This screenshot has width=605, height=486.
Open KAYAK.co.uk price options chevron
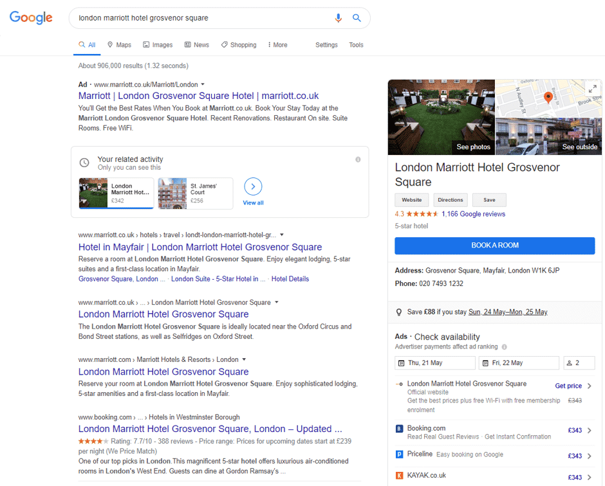(x=589, y=478)
